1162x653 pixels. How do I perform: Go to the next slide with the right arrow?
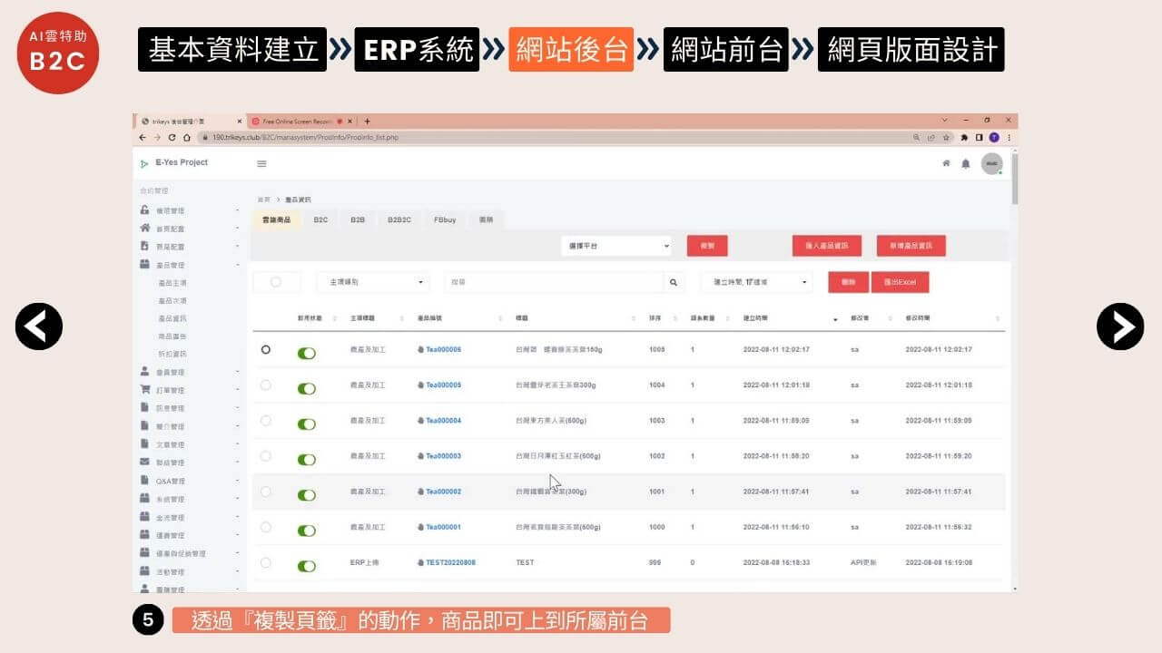click(x=1120, y=326)
